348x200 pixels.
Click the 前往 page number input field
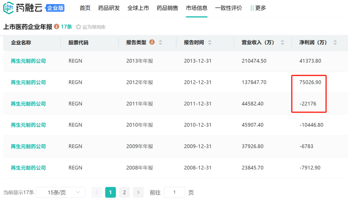point(174,192)
